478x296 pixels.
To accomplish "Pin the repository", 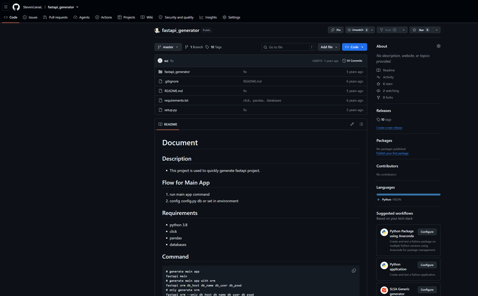I will (x=336, y=30).
